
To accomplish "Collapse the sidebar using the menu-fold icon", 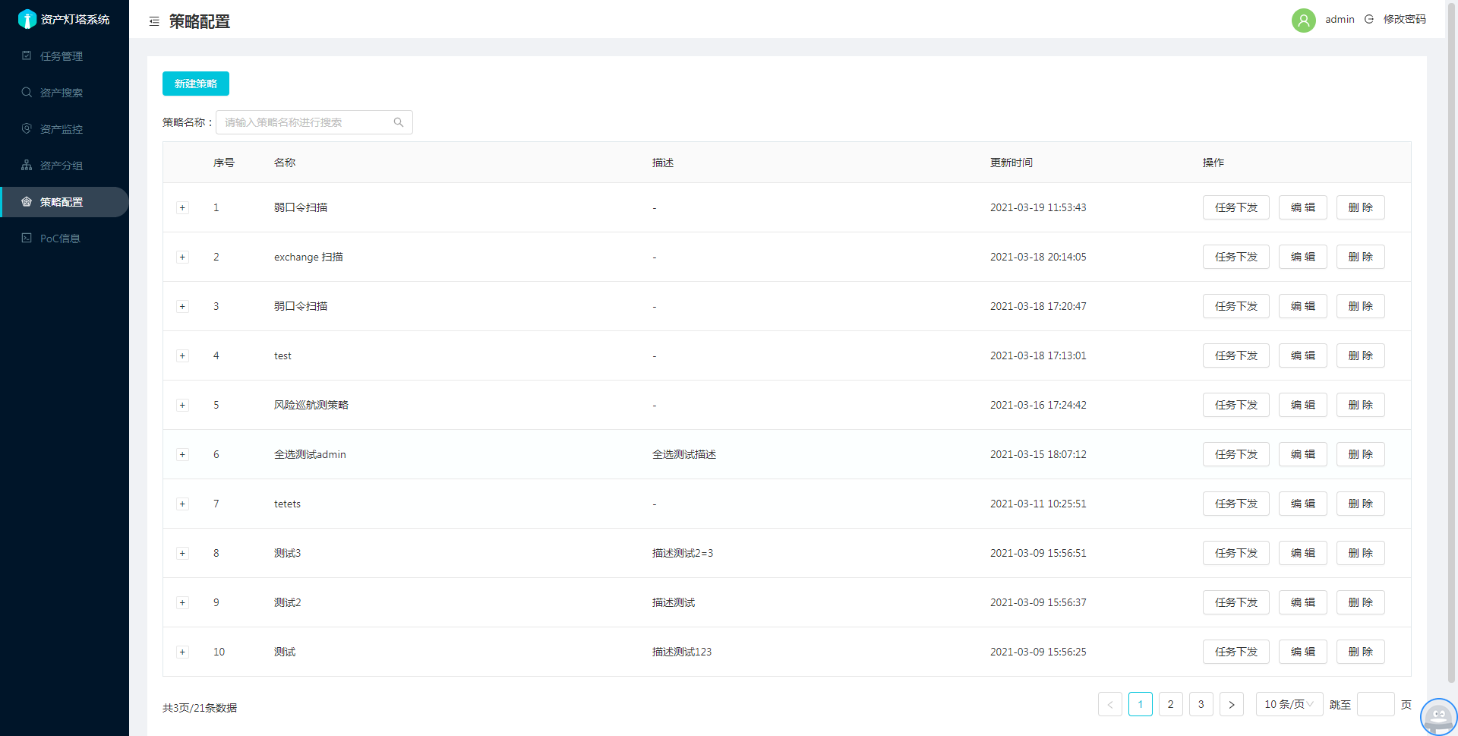I will (x=154, y=21).
